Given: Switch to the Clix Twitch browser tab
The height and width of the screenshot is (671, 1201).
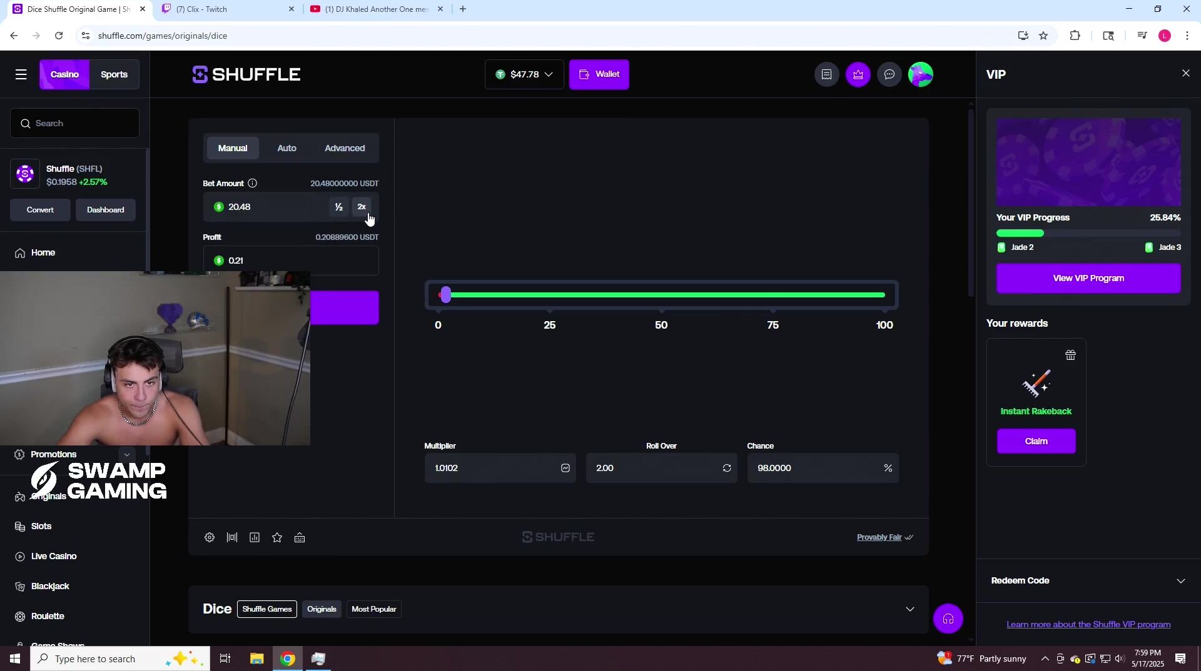Looking at the screenshot, I should click(227, 9).
